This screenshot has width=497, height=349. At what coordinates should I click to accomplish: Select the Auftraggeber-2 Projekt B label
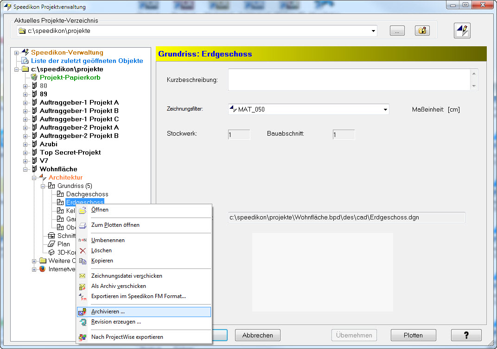pyautogui.click(x=79, y=136)
